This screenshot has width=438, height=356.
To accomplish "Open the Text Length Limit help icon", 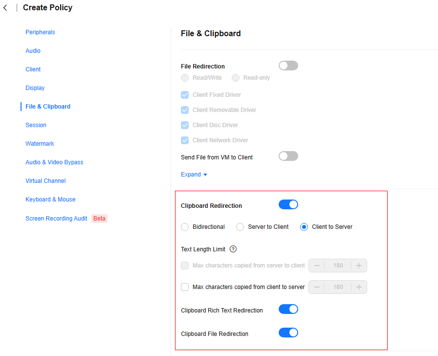I will 233,249.
